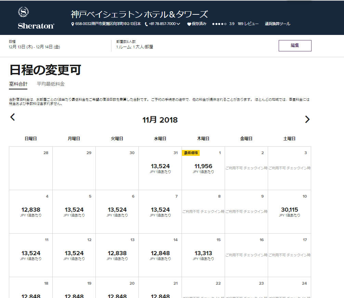The image size is (344, 298).
Task: Click the empty October 28 cell
Action: pyautogui.click(x=31, y=168)
